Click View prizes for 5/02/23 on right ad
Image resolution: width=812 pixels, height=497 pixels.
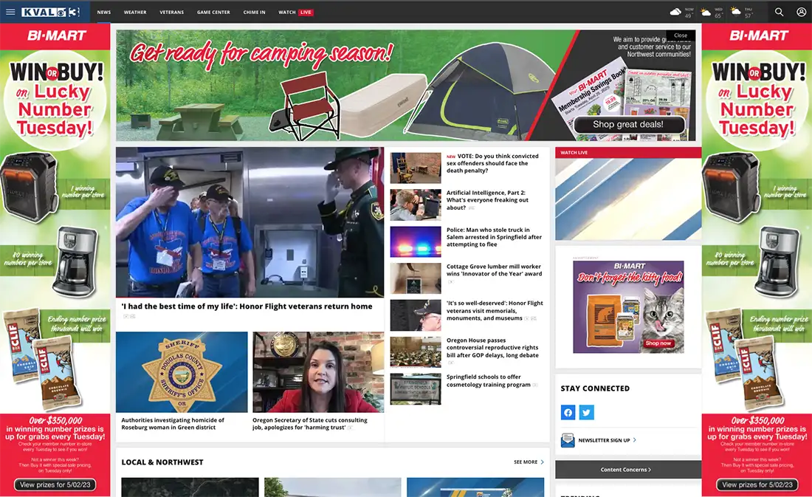(x=757, y=485)
